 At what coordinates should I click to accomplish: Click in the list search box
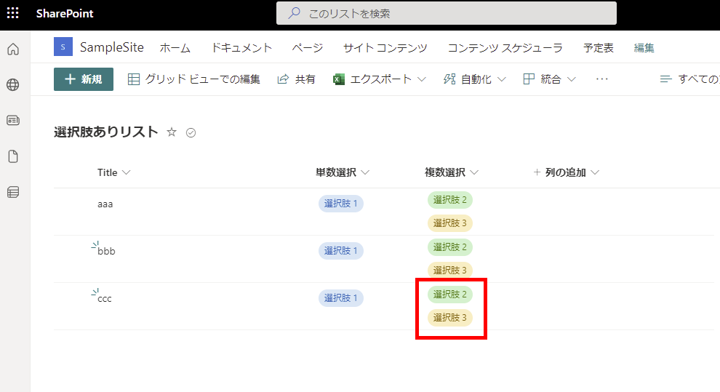point(447,13)
